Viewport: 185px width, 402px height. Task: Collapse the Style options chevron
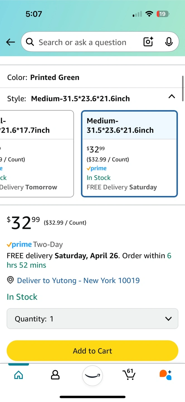coord(172,97)
